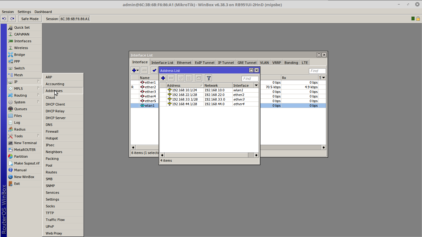
Task: Open Interfaces in sidebar
Action: 24,41
